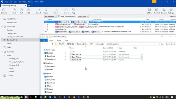Expand the STASHES section
The image size is (176, 99).
(2, 76)
